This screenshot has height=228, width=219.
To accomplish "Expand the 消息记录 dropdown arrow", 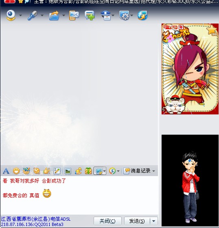I will pos(153,171).
